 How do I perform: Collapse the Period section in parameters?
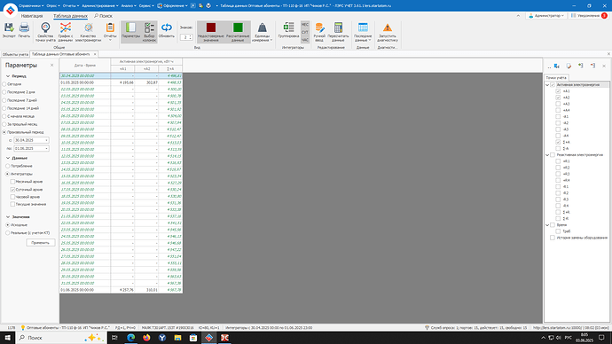8,76
